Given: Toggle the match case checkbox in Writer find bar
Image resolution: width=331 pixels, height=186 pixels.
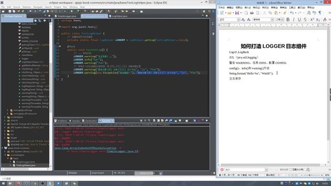Looking at the screenshot, I should pyautogui.click(x=291, y=169).
